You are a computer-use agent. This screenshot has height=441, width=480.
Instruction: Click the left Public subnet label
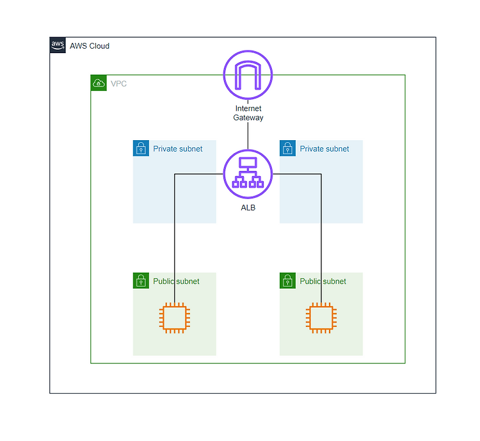[x=176, y=281]
